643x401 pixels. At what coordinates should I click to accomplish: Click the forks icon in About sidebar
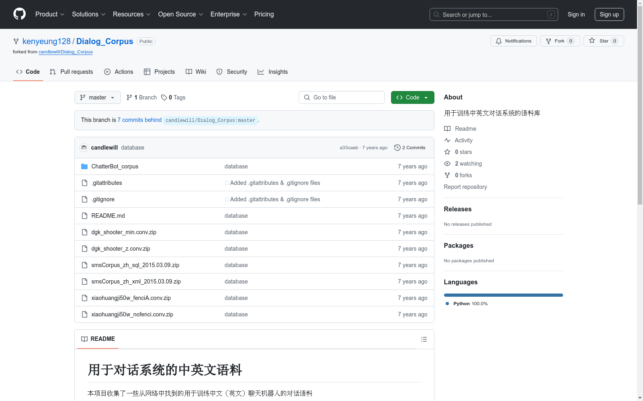pos(447,175)
